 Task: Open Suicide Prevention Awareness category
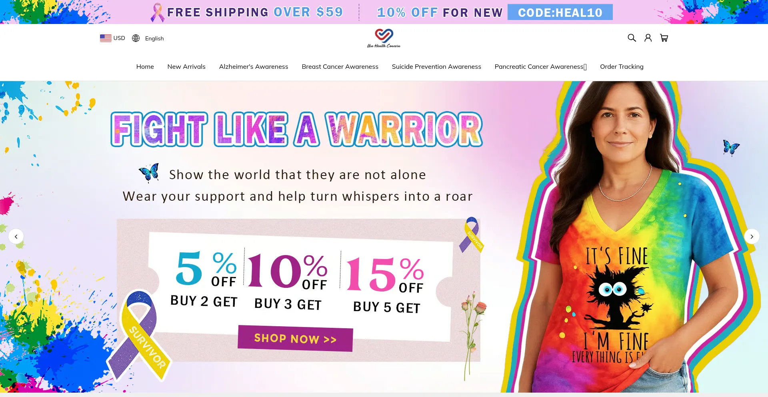[436, 67]
